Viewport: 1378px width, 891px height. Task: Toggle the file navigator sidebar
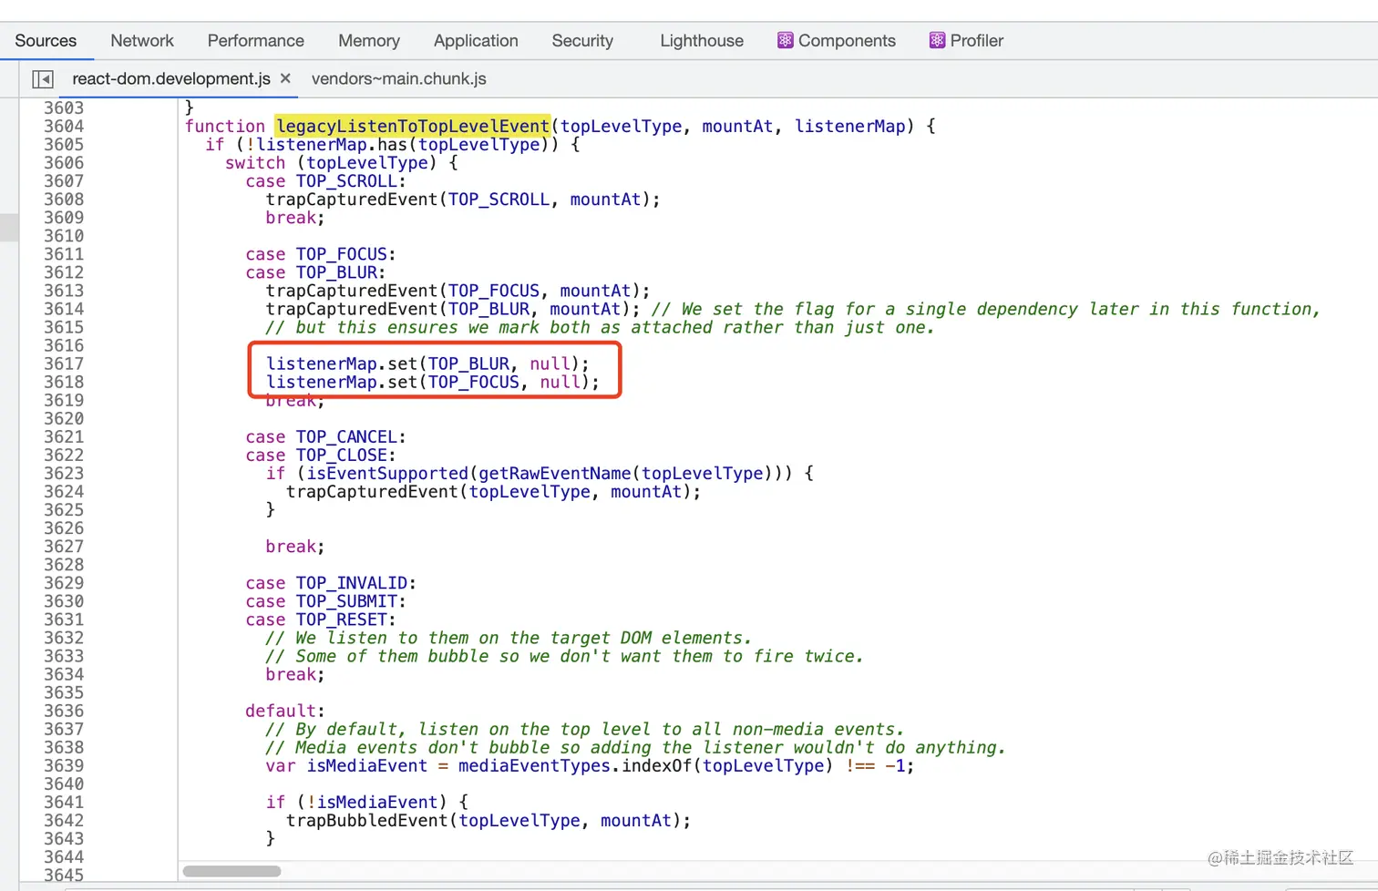pyautogui.click(x=43, y=79)
